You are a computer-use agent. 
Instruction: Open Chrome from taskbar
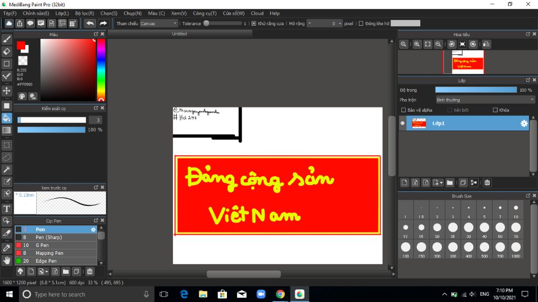tap(281, 294)
